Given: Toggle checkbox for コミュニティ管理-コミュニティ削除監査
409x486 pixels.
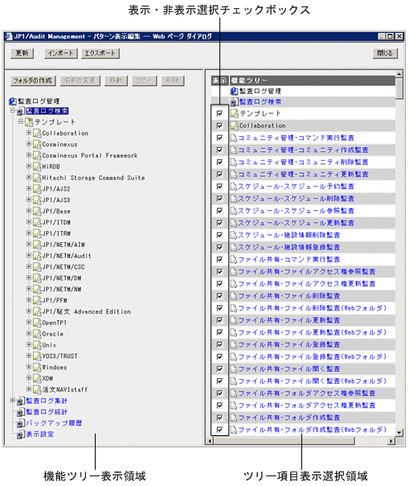Looking at the screenshot, I should 219,162.
